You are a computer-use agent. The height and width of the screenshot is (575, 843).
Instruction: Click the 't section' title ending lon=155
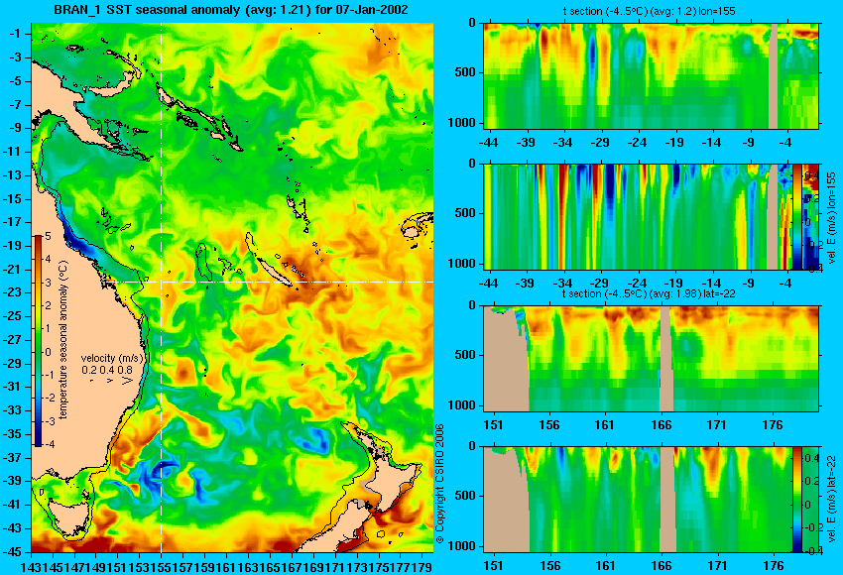point(649,11)
